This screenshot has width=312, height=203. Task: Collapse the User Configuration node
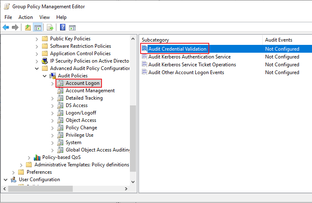coord(6,180)
